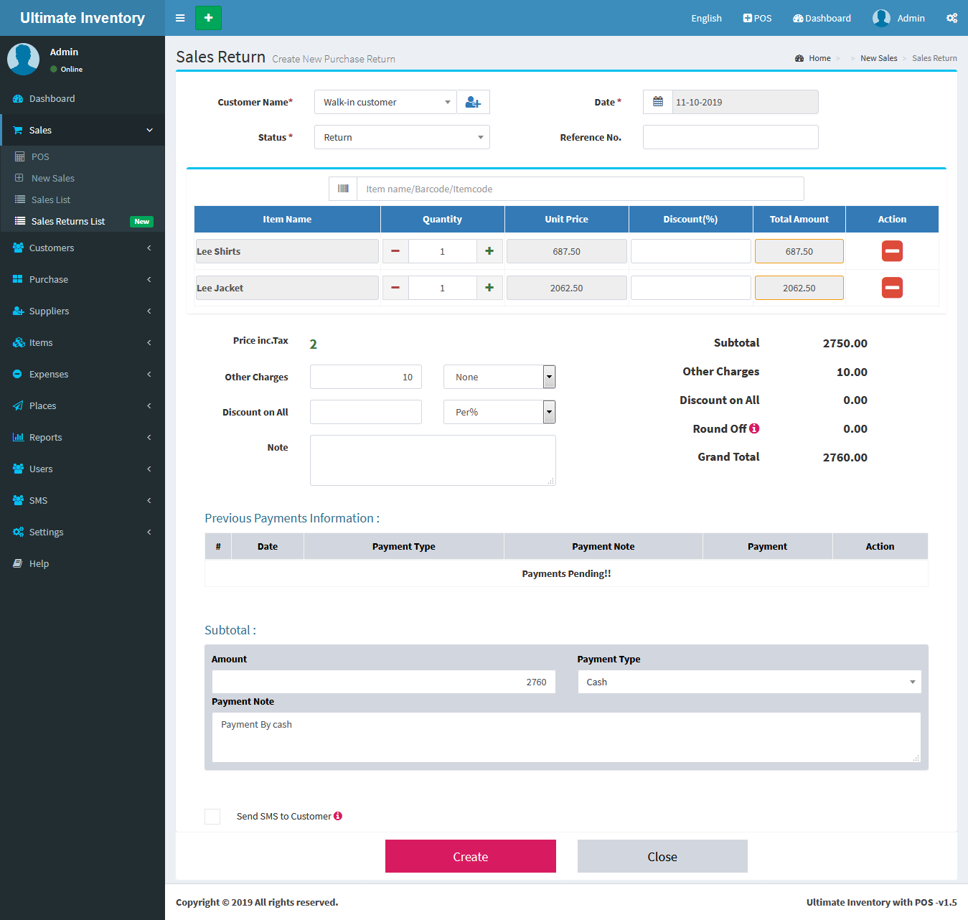968x920 pixels.
Task: Open Sales Returns List in sidebar
Action: coord(68,222)
